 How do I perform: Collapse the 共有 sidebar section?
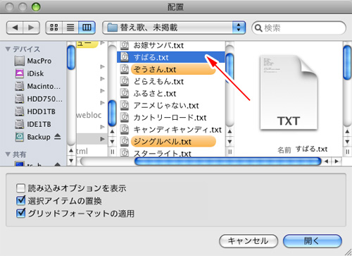(x=8, y=154)
